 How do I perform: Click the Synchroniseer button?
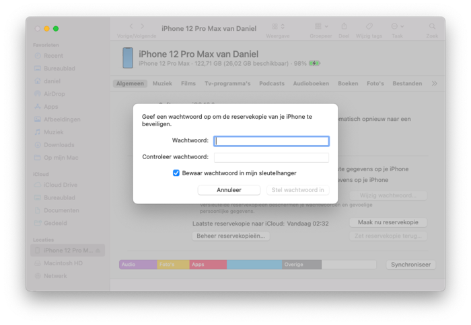(410, 265)
